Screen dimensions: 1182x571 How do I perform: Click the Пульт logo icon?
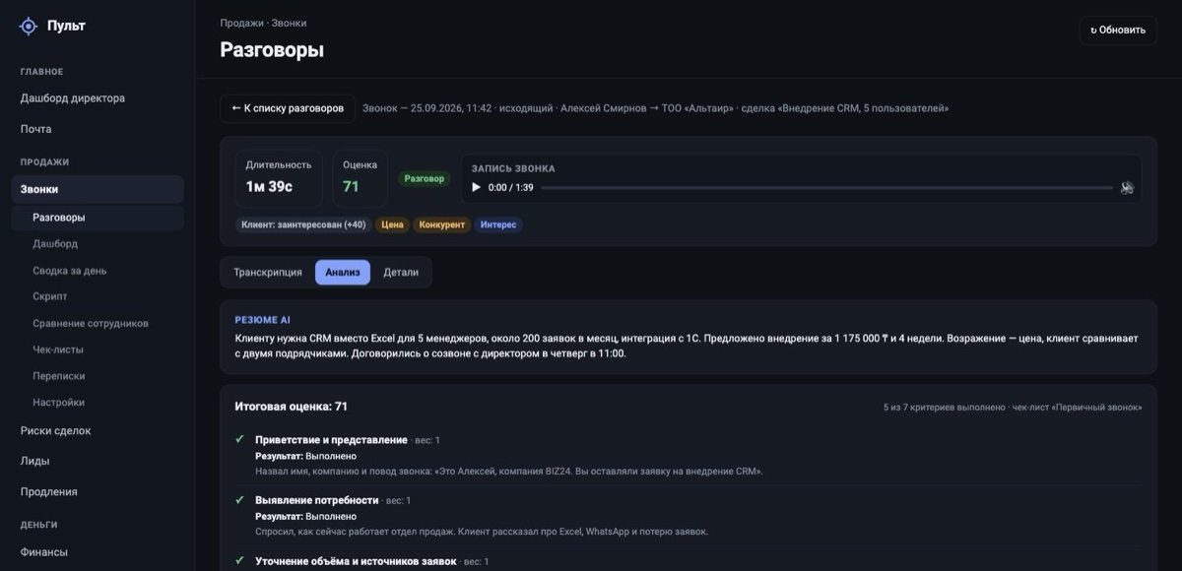(x=29, y=27)
